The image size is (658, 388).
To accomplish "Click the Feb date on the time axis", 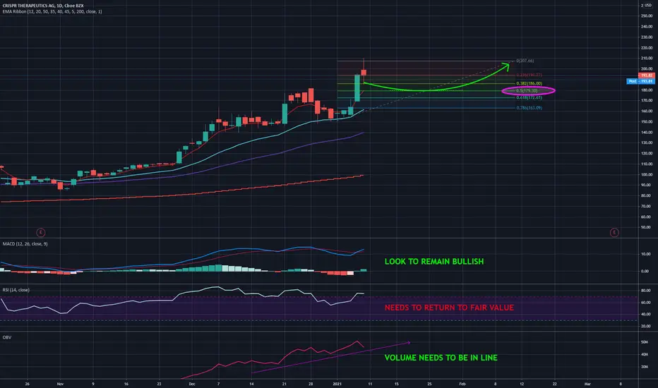I will tap(462, 384).
